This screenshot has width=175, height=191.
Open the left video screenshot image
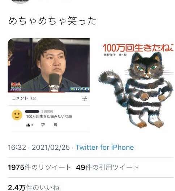pos(49,65)
